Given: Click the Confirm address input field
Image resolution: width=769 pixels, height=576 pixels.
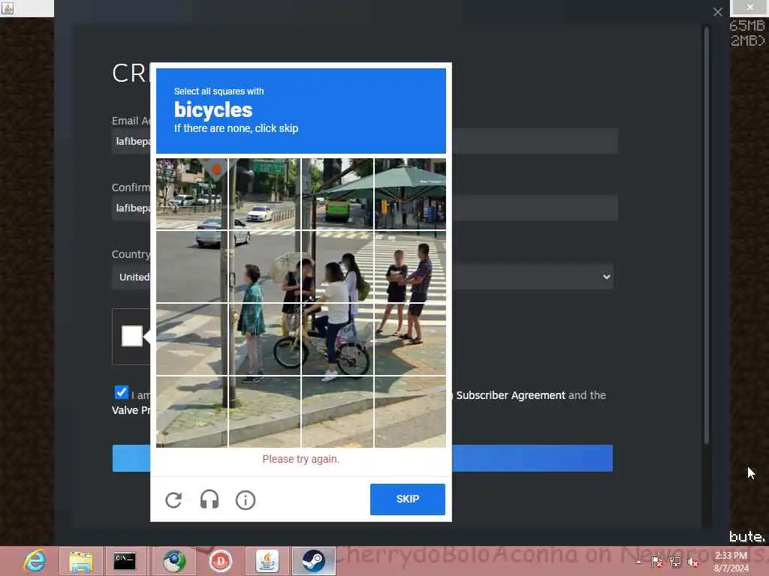Looking at the screenshot, I should tap(364, 208).
